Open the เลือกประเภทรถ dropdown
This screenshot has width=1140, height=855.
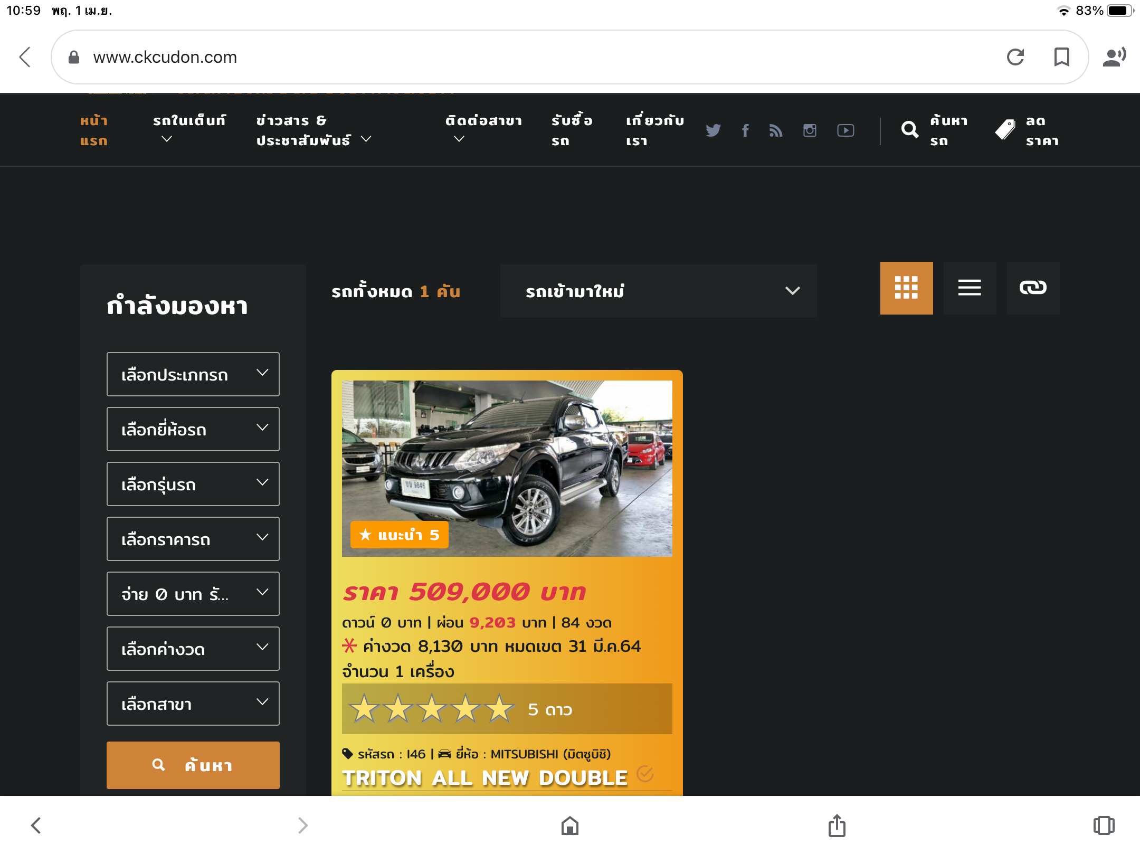point(193,374)
